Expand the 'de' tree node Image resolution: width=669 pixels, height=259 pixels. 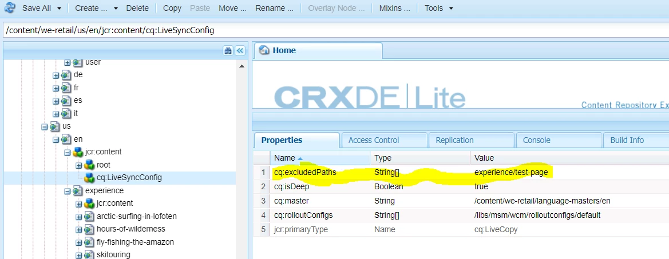pos(56,75)
